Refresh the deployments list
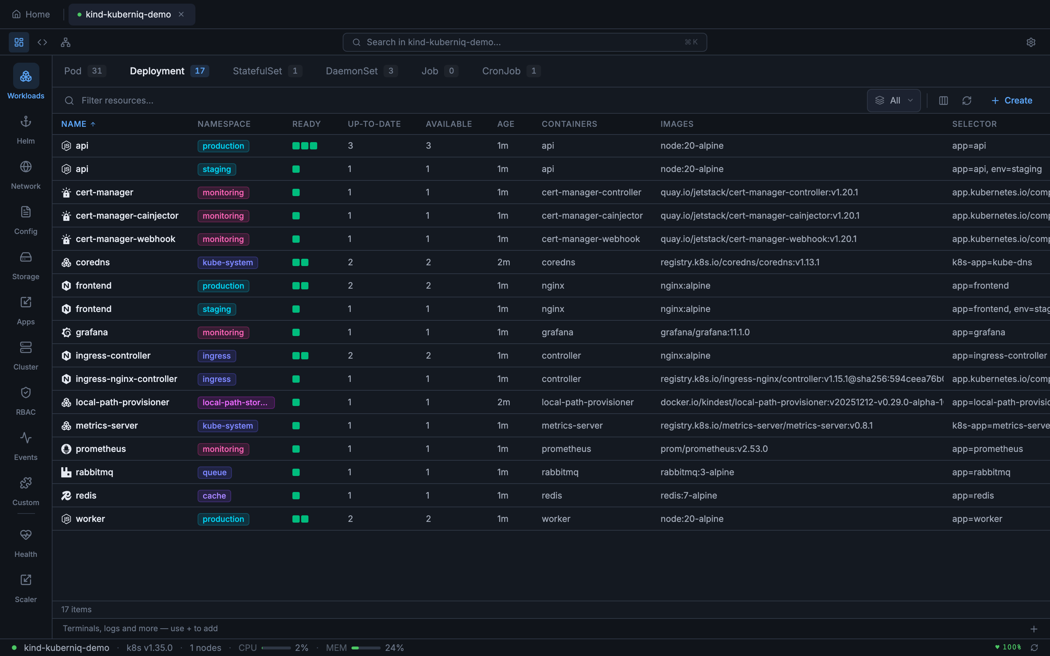The image size is (1050, 656). click(967, 100)
